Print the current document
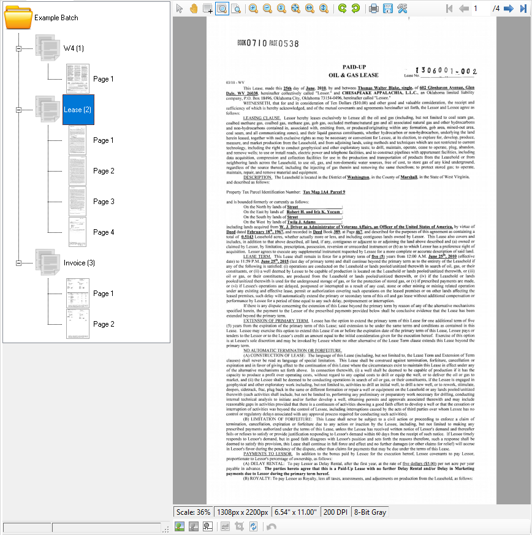This screenshot has width=532, height=535. tap(374, 8)
